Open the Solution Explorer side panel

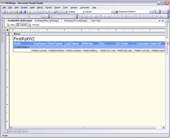pyautogui.click(x=167, y=29)
